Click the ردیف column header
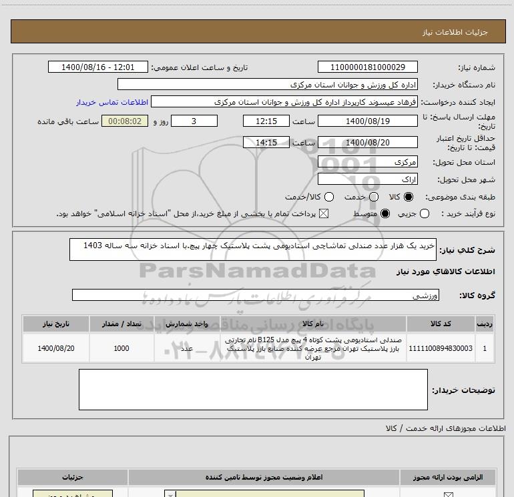The height and width of the screenshot is (497, 514). 485,324
